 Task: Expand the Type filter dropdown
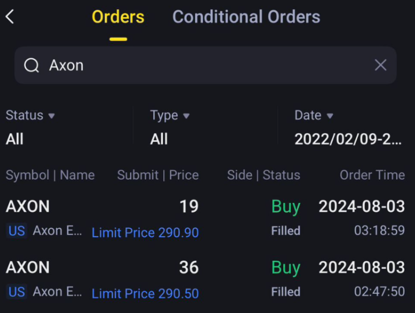coord(170,116)
